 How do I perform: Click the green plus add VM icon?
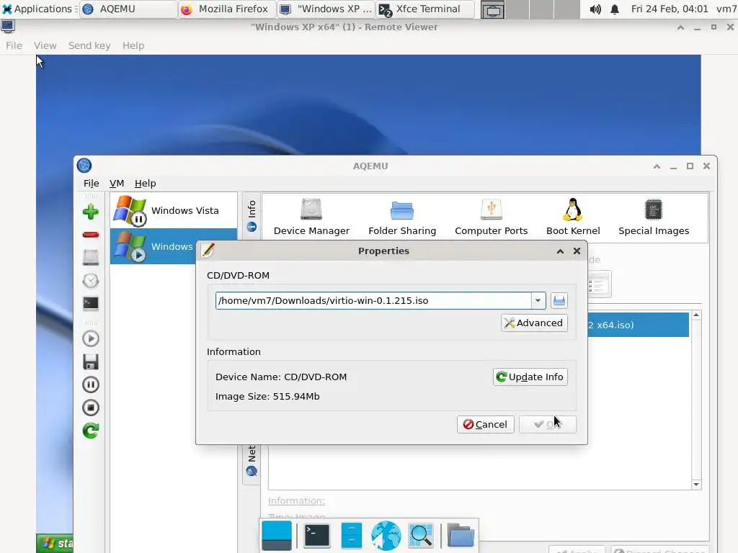tap(90, 212)
